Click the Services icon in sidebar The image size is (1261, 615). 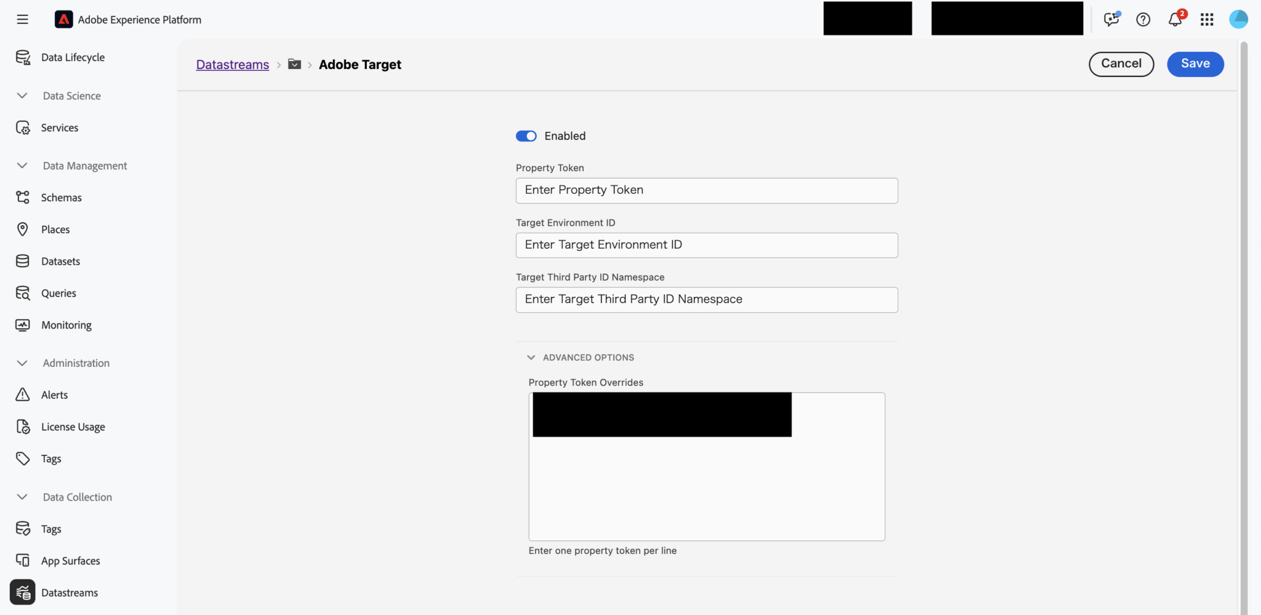pyautogui.click(x=23, y=127)
